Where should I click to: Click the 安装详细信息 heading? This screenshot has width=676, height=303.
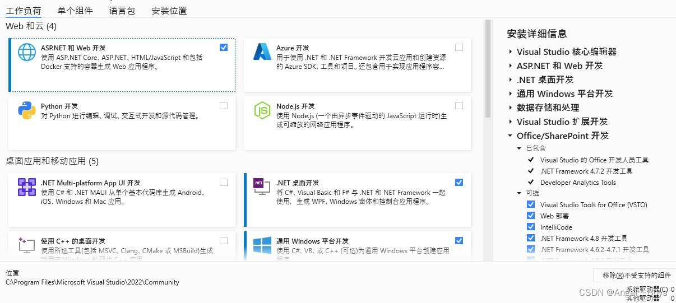click(x=536, y=34)
